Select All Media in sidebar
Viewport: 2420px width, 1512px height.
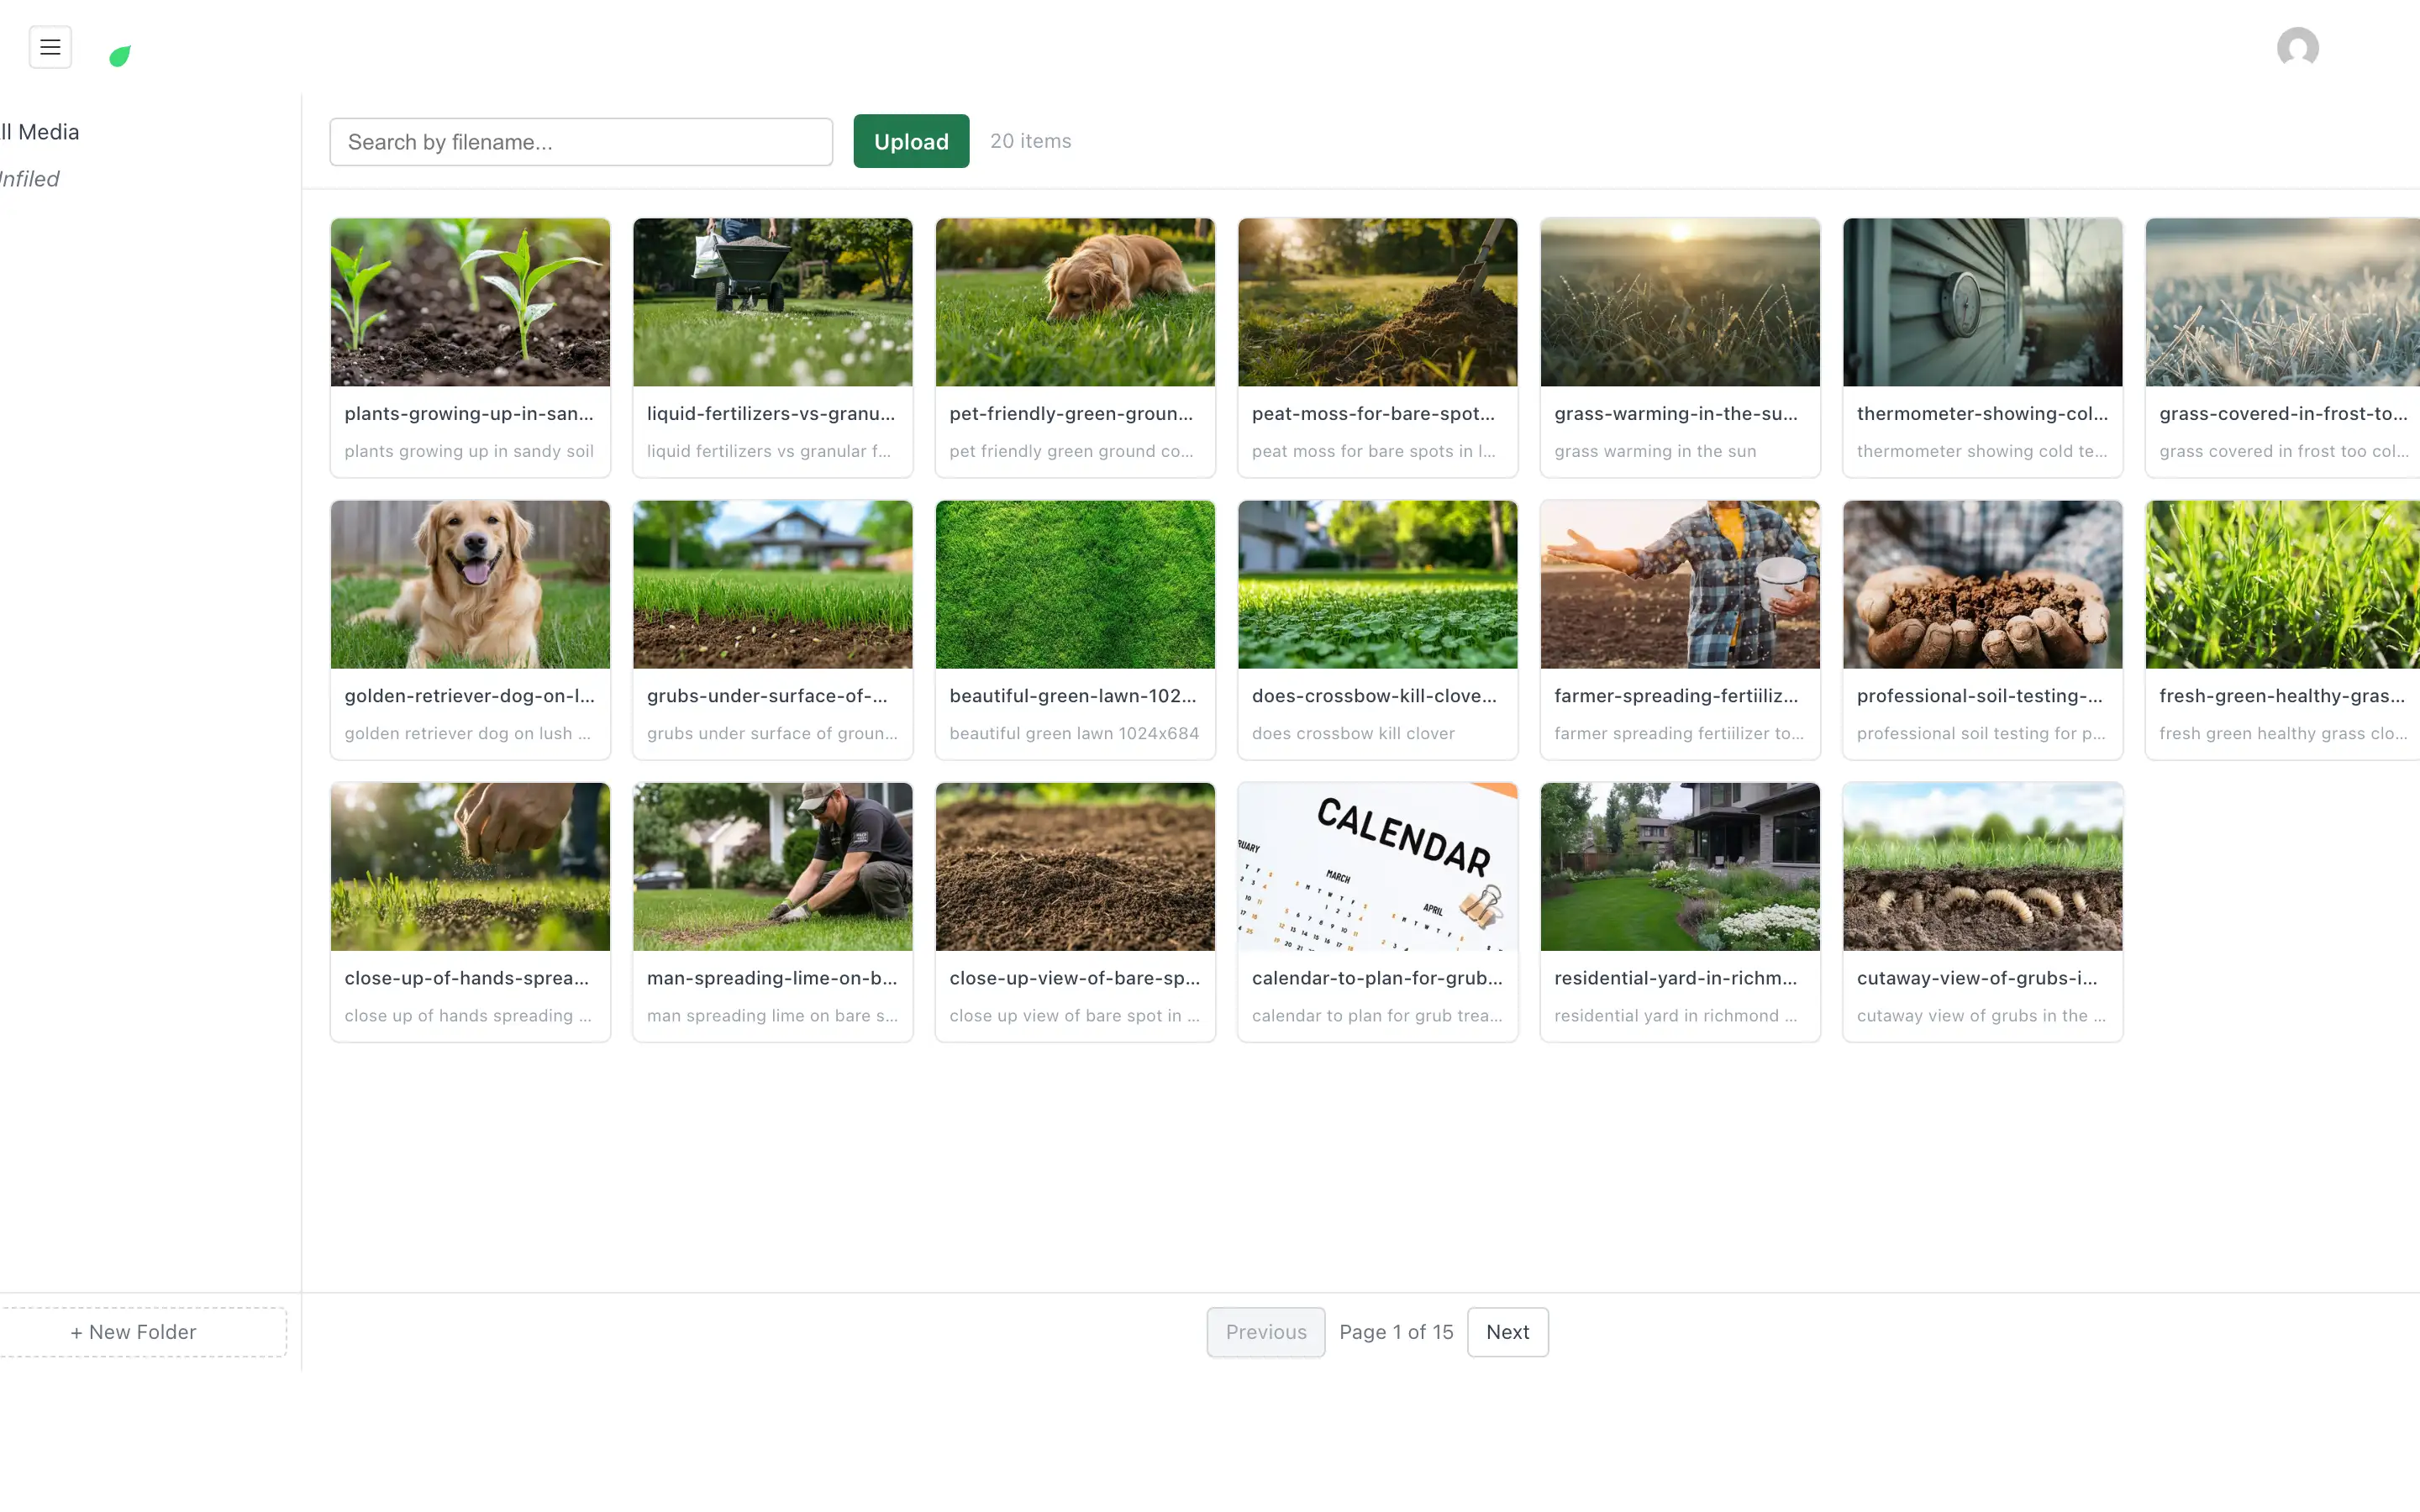(40, 132)
